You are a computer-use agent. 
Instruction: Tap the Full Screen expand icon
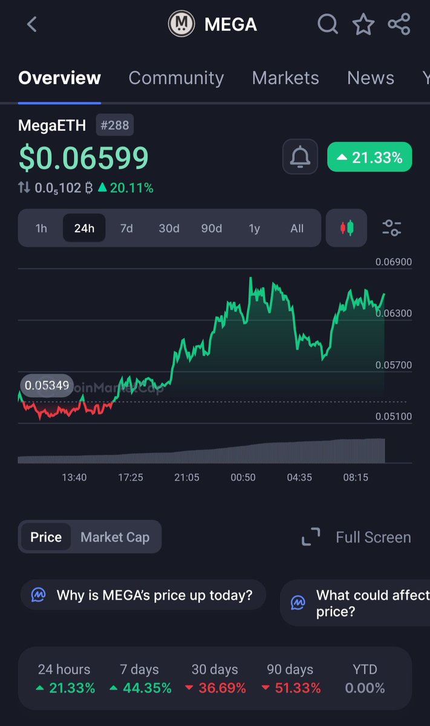[311, 537]
